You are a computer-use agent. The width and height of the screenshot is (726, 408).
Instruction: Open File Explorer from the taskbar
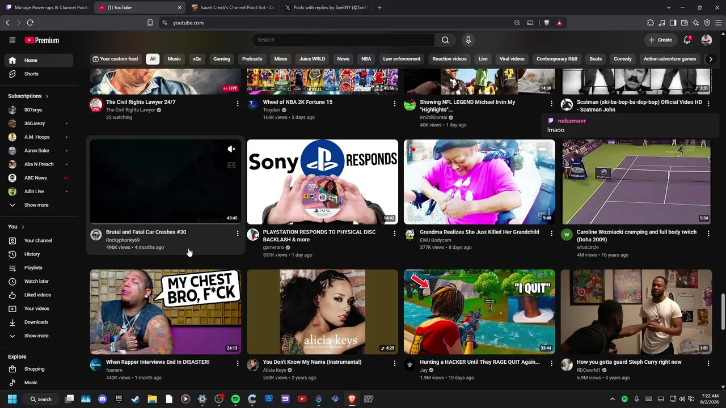click(x=152, y=399)
